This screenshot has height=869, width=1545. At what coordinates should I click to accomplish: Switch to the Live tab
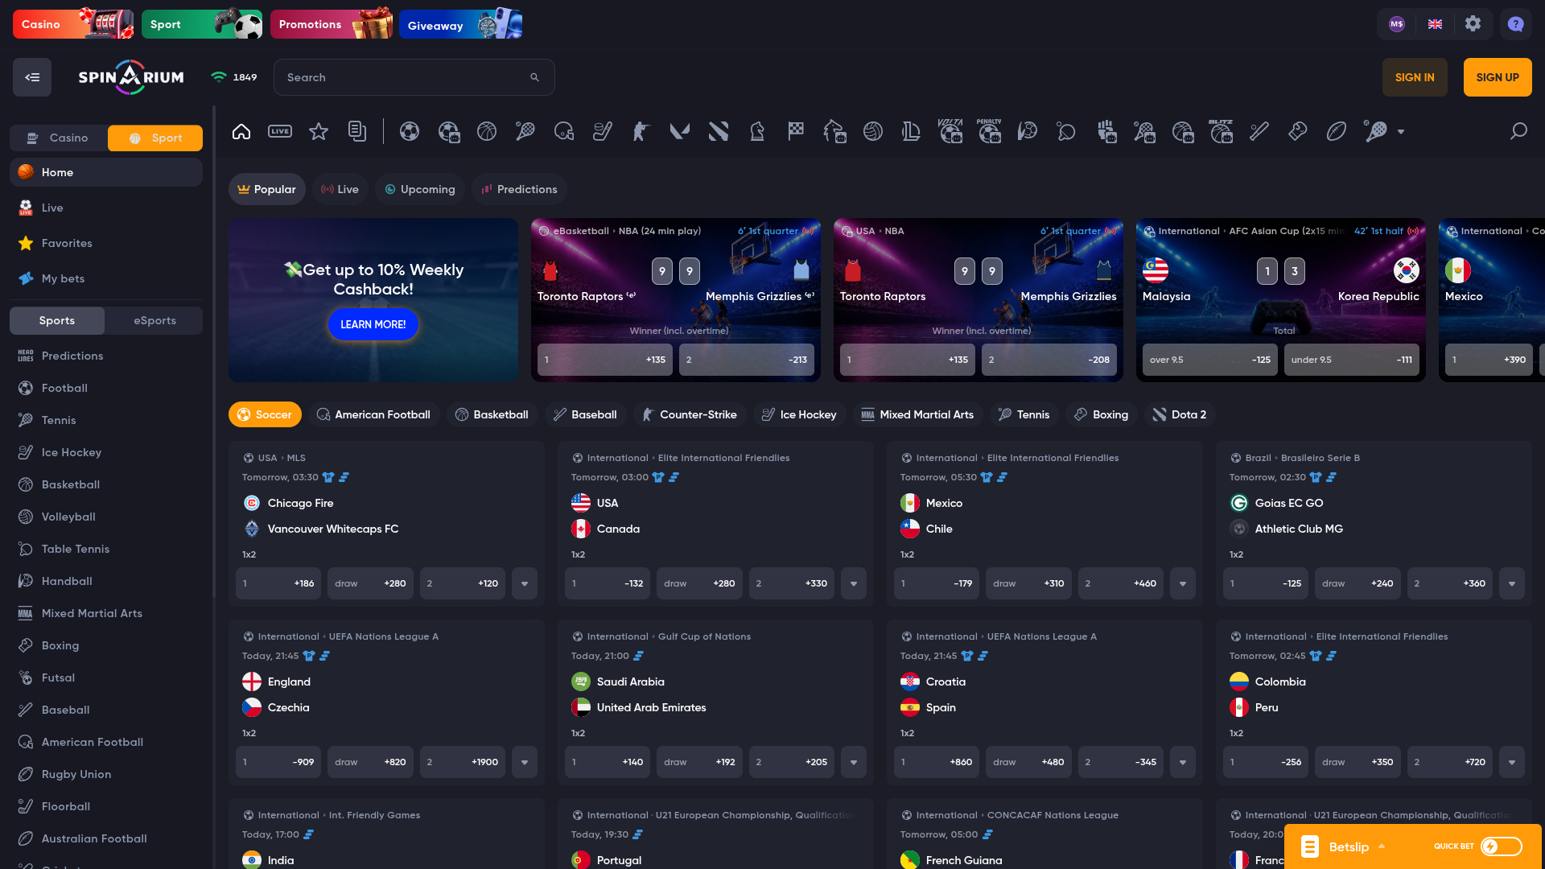340,189
